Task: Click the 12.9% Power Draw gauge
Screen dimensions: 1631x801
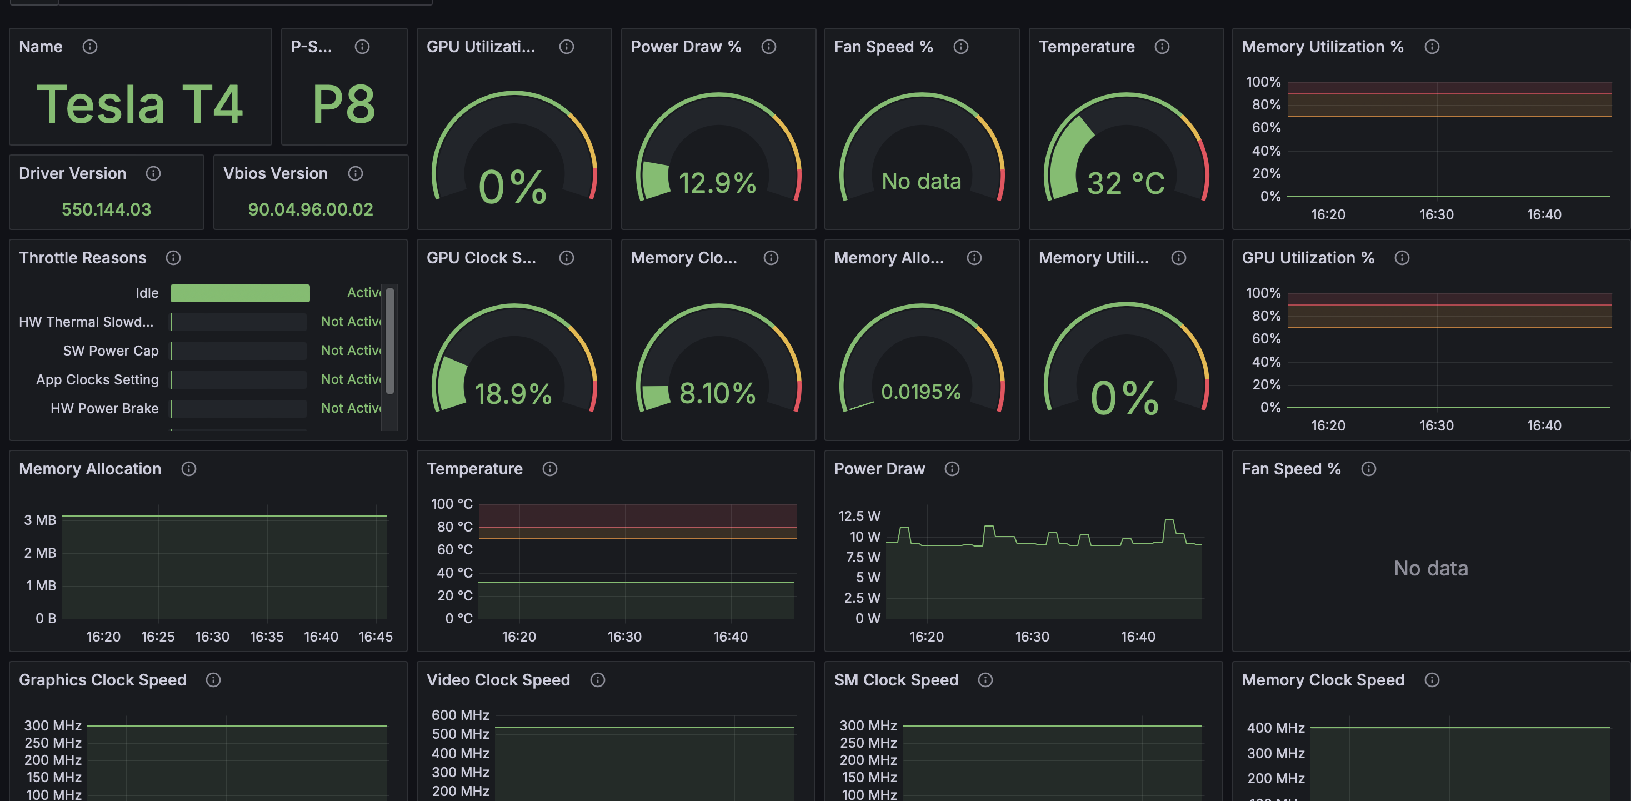Action: (719, 149)
